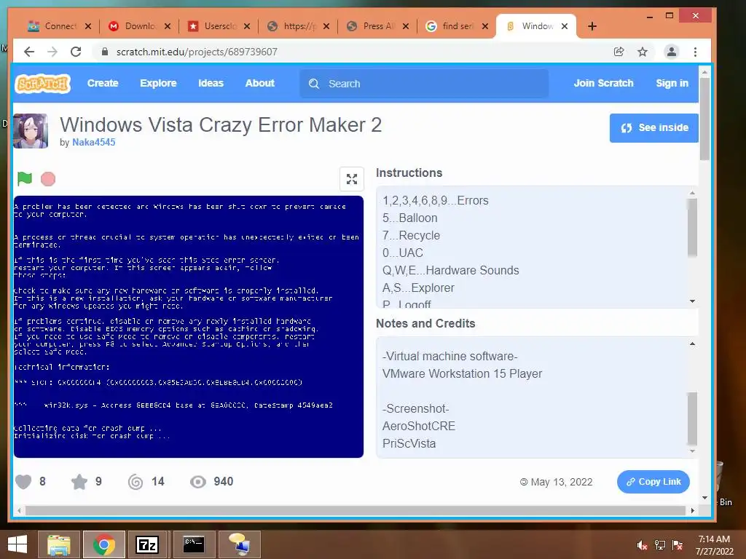Click the 'AeroShotCRE' credit text
This screenshot has height=559, width=746.
pos(419,426)
